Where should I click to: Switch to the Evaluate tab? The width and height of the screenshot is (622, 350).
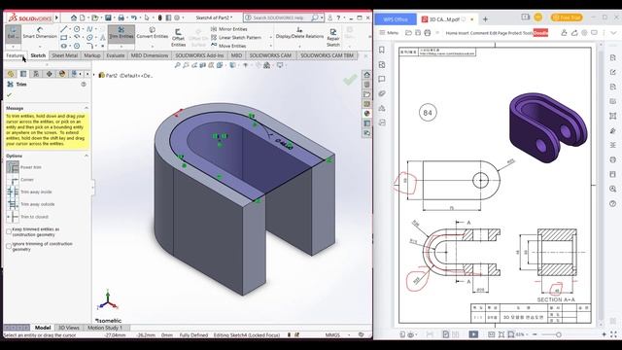coord(116,55)
